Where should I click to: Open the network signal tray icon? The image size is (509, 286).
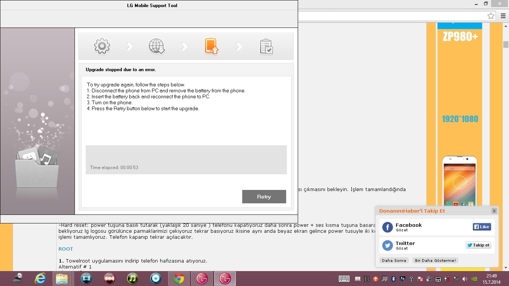[x=456, y=279]
